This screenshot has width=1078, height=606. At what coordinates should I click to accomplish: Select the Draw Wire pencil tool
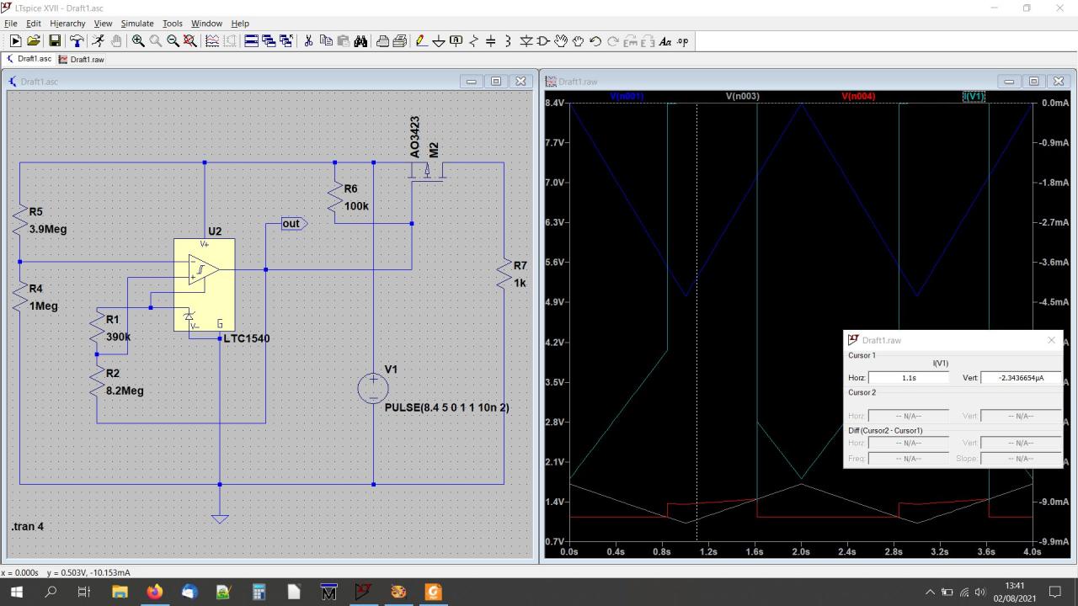tap(421, 41)
